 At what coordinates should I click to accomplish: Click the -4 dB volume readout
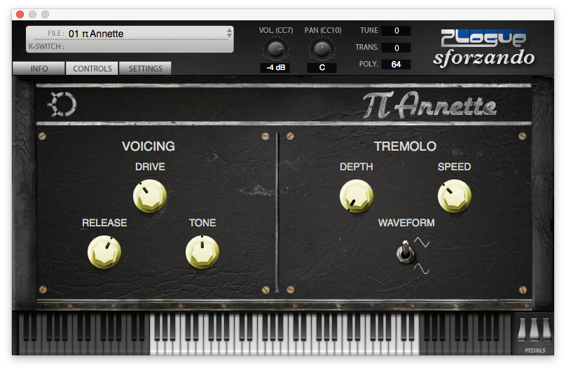(275, 67)
